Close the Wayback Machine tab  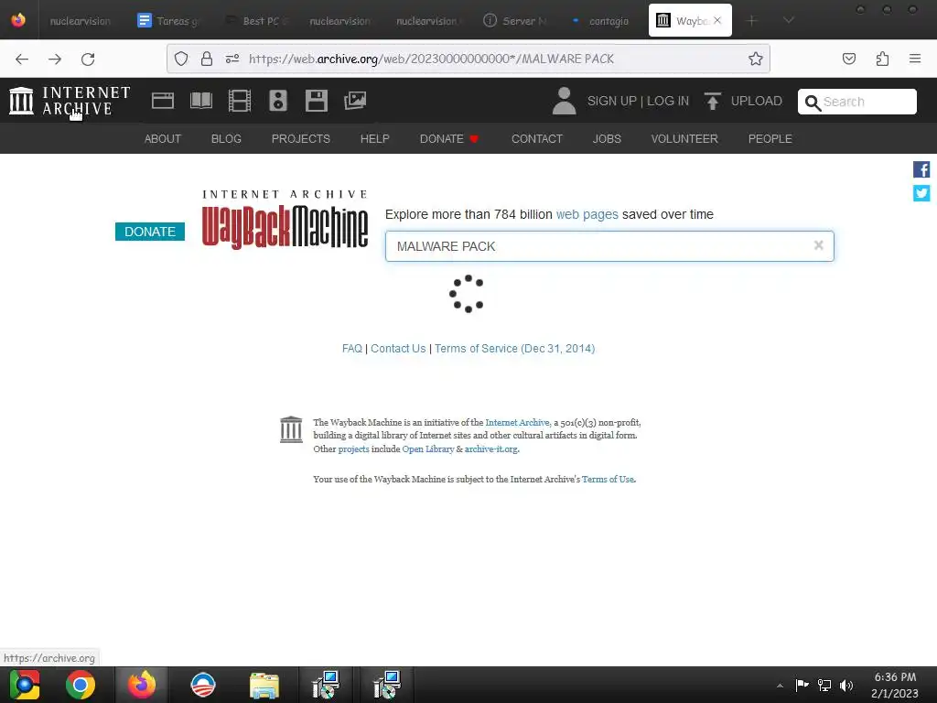coord(717,20)
